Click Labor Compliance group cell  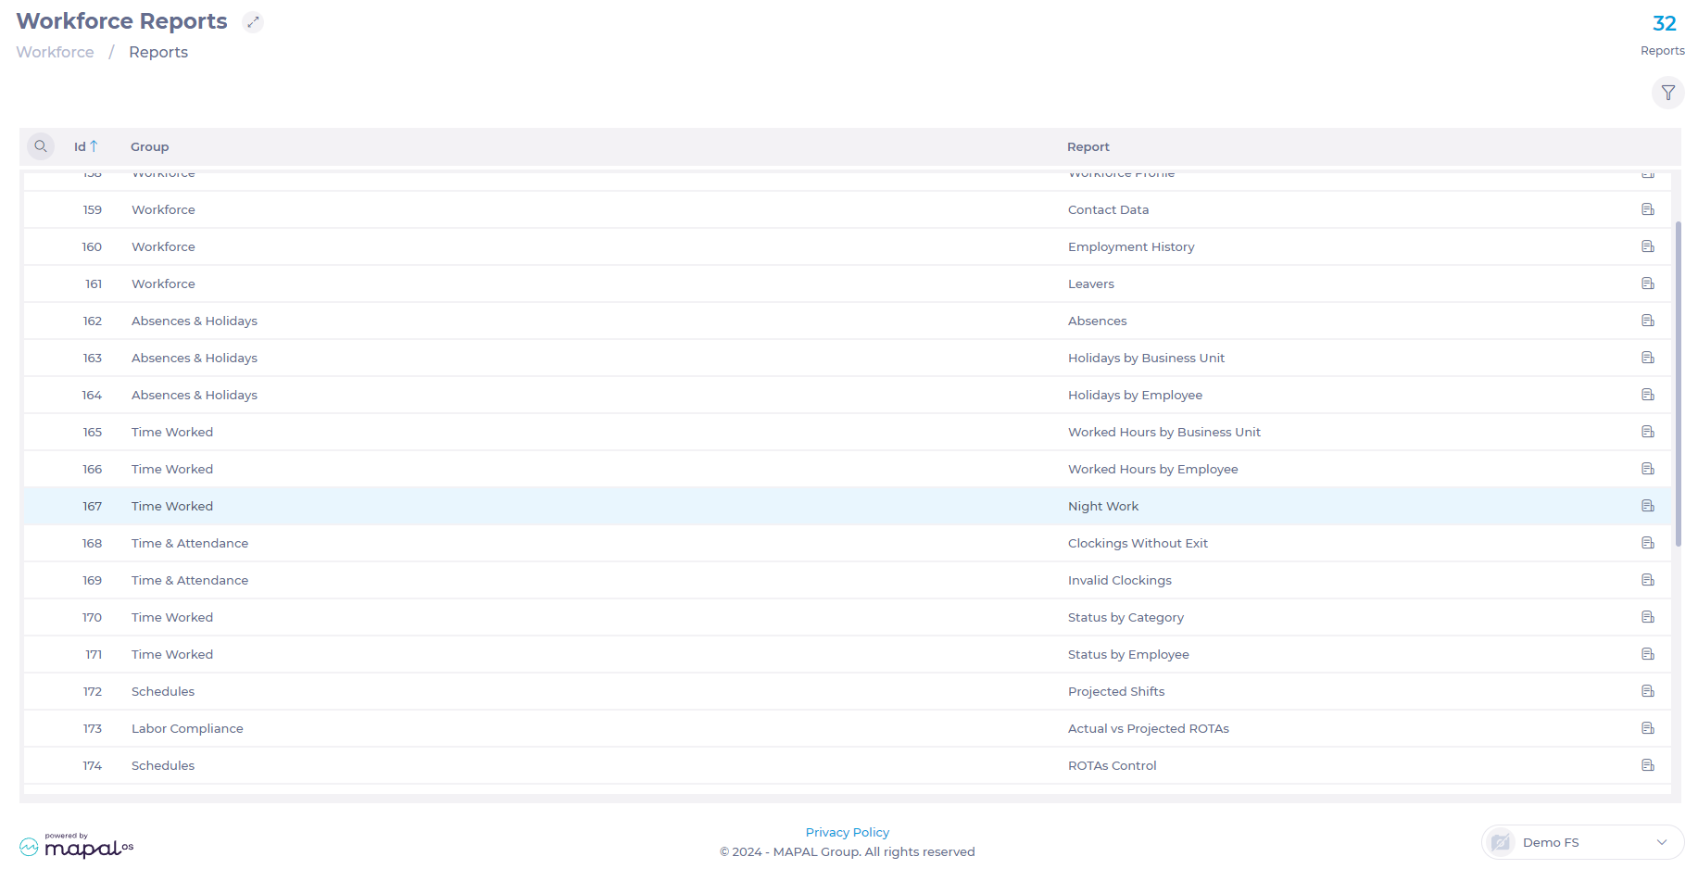click(x=187, y=728)
